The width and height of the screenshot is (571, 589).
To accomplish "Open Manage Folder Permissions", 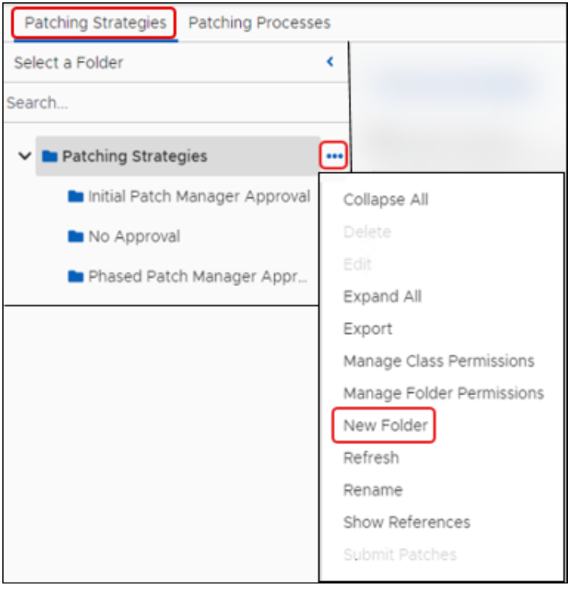I will pos(443,393).
